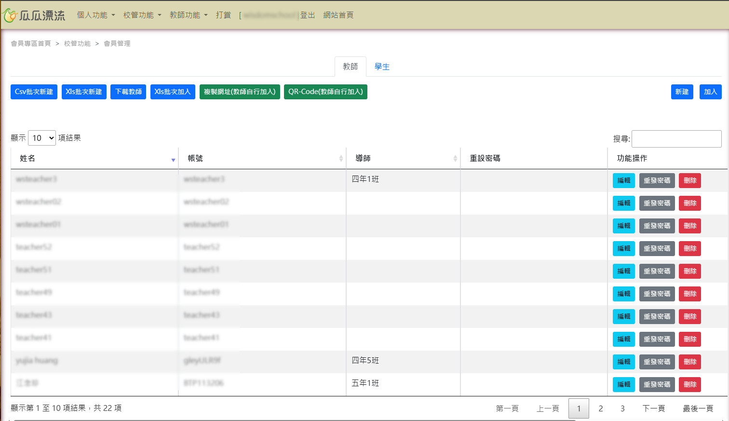
Task: Delete the teacher of 五年1班
Action: [689, 384]
